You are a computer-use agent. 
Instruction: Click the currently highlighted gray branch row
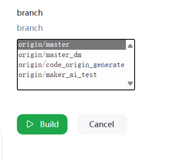[x=72, y=45]
